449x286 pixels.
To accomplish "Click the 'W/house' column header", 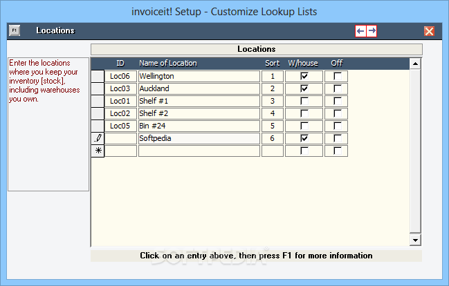I will (x=303, y=63).
